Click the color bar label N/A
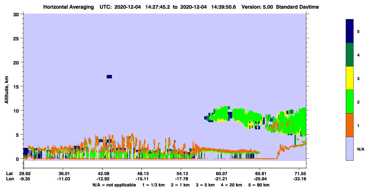 coord(361,149)
